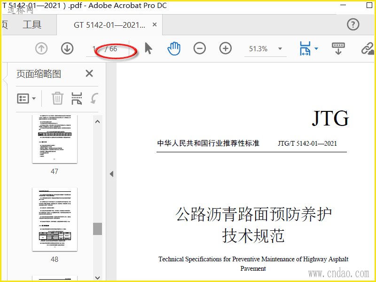Screen dimensions: 376x282
Task: Click the 中华人民共和国行业推荐性标准 heading
Action: click(208, 143)
